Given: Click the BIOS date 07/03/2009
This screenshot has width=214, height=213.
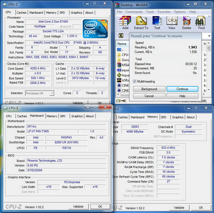Looking at the screenshot, I should [66, 170].
